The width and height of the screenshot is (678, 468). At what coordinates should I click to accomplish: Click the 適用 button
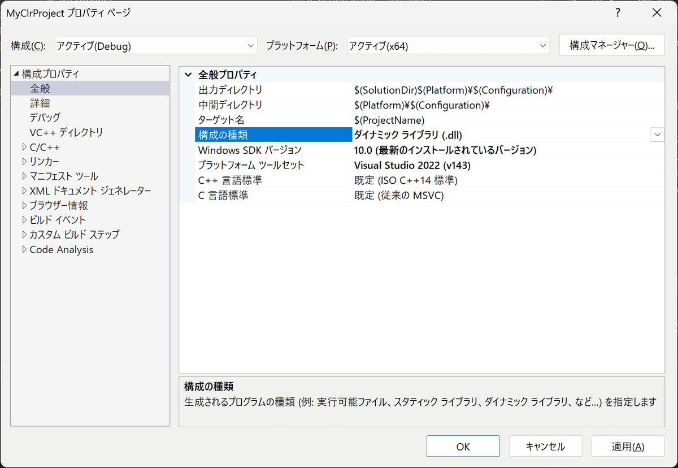point(628,446)
